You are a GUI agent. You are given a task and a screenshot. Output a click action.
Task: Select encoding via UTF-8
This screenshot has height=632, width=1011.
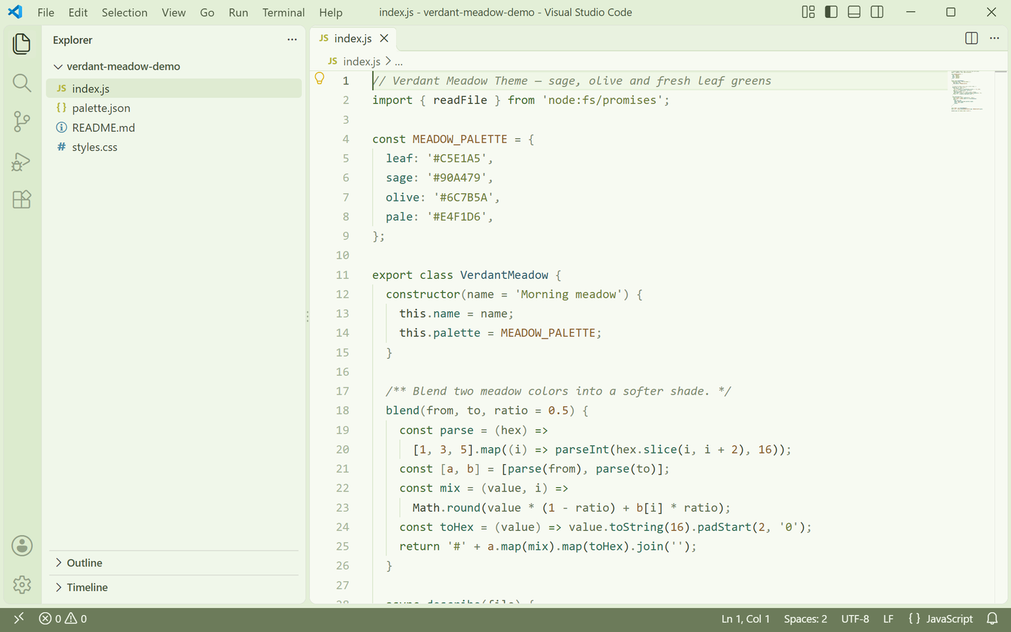pyautogui.click(x=855, y=619)
